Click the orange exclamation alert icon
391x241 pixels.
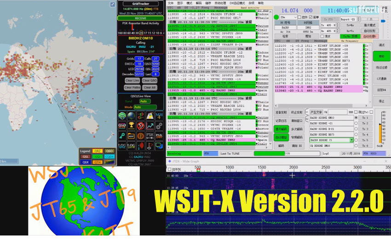pos(141,136)
